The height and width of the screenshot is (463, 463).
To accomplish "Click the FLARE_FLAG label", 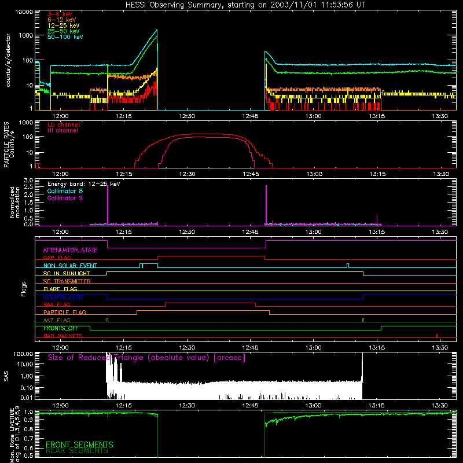I will [60, 289].
